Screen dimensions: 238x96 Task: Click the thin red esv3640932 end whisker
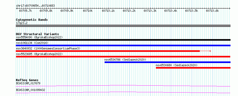pyautogui.click(x=205, y=51)
